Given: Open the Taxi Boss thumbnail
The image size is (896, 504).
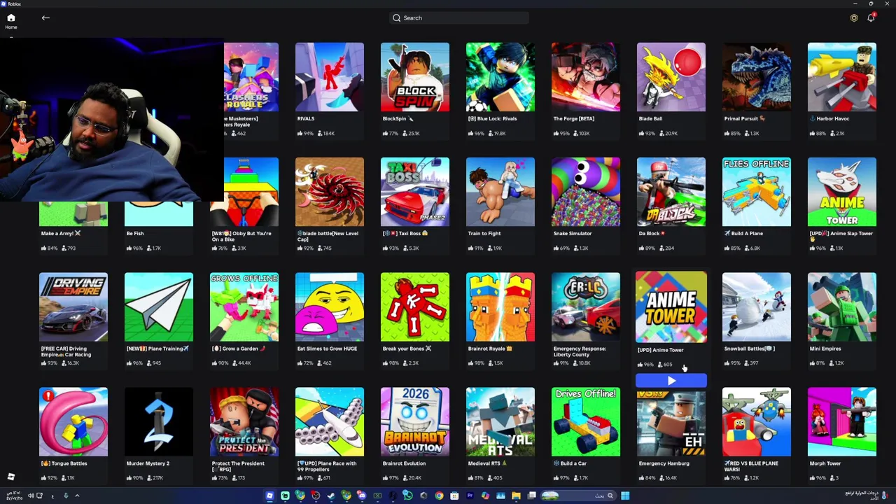Looking at the screenshot, I should (x=415, y=192).
